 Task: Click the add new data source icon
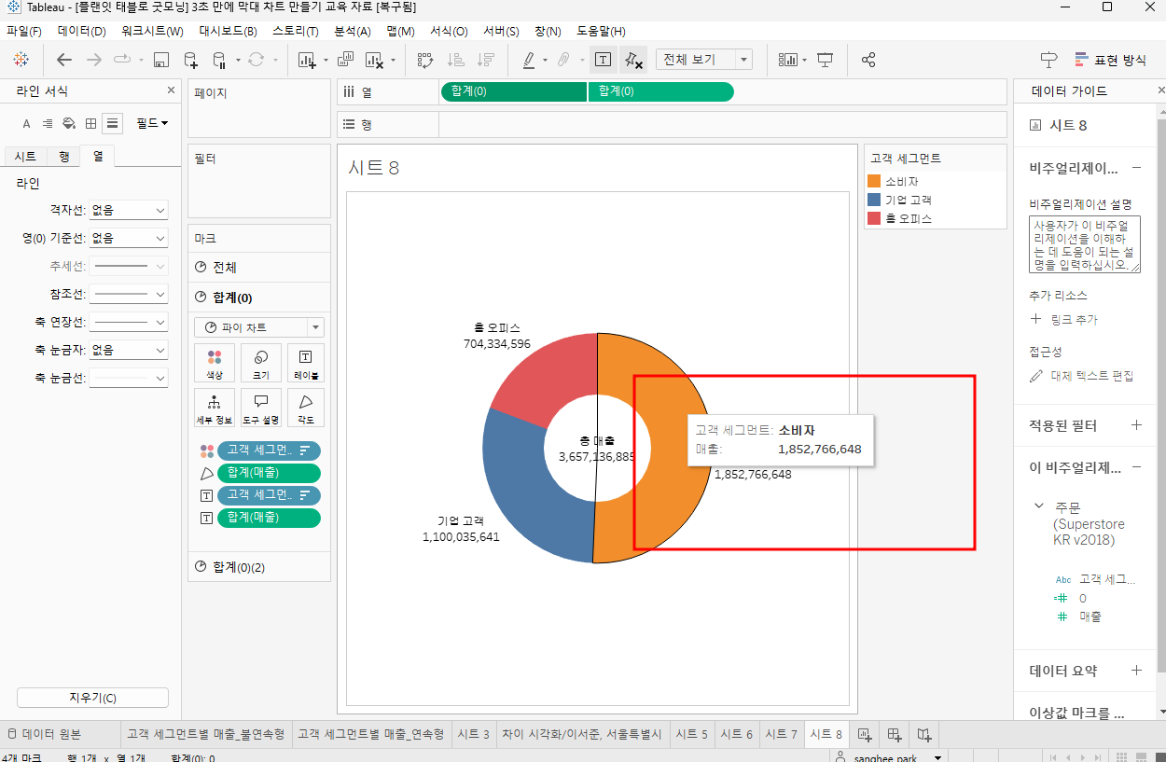point(190,61)
